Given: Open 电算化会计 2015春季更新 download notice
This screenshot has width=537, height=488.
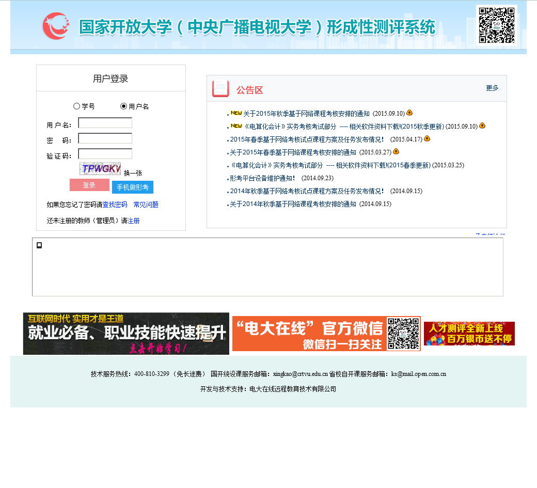Looking at the screenshot, I should pyautogui.click(x=330, y=165).
